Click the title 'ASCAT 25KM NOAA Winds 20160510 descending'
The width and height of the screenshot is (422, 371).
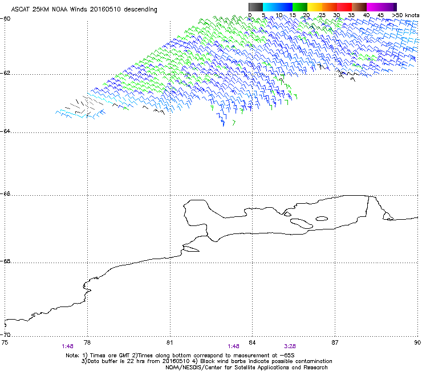pos(84,9)
